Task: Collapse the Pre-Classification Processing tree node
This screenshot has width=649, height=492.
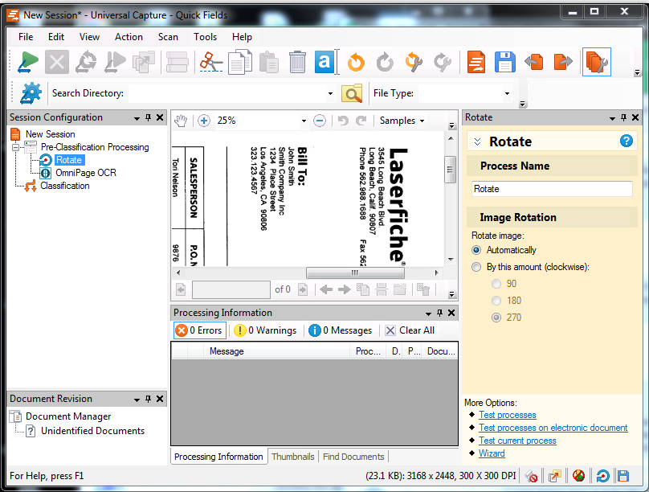Action: (16, 147)
